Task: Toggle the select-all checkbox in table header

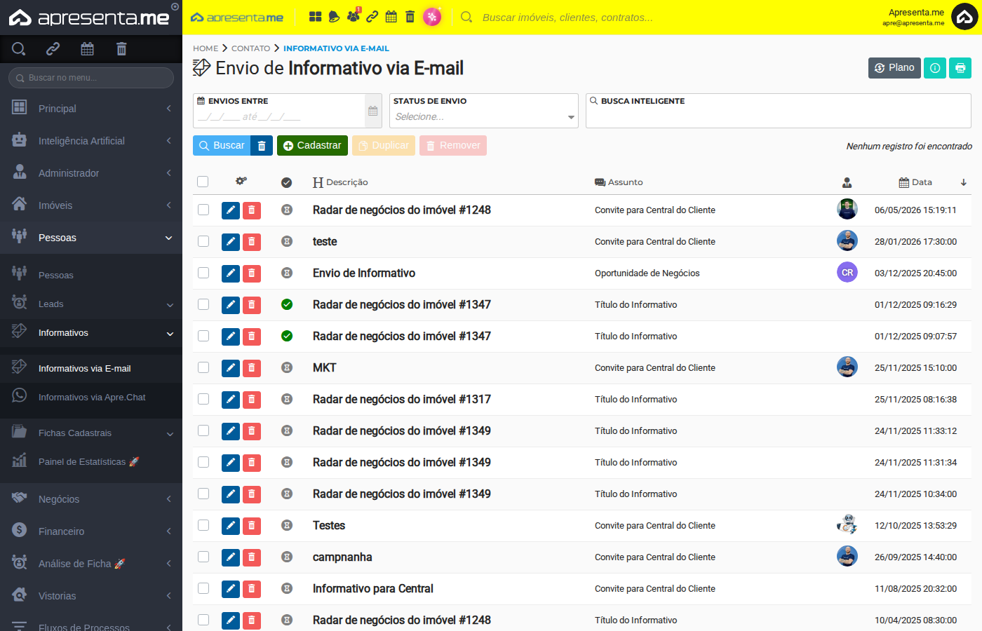Action: pyautogui.click(x=203, y=182)
